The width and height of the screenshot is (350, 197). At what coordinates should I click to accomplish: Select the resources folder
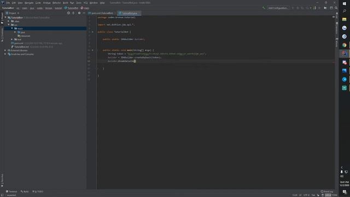24,36
